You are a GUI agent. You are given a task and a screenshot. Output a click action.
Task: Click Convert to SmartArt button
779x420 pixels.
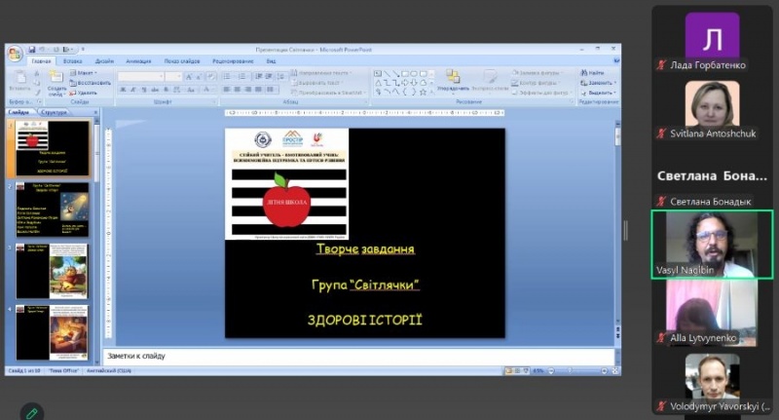329,93
